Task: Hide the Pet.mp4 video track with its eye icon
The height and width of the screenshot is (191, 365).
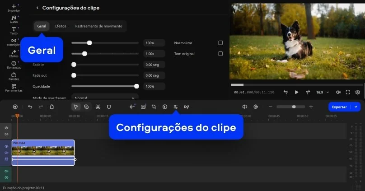Action: pyautogui.click(x=6, y=146)
